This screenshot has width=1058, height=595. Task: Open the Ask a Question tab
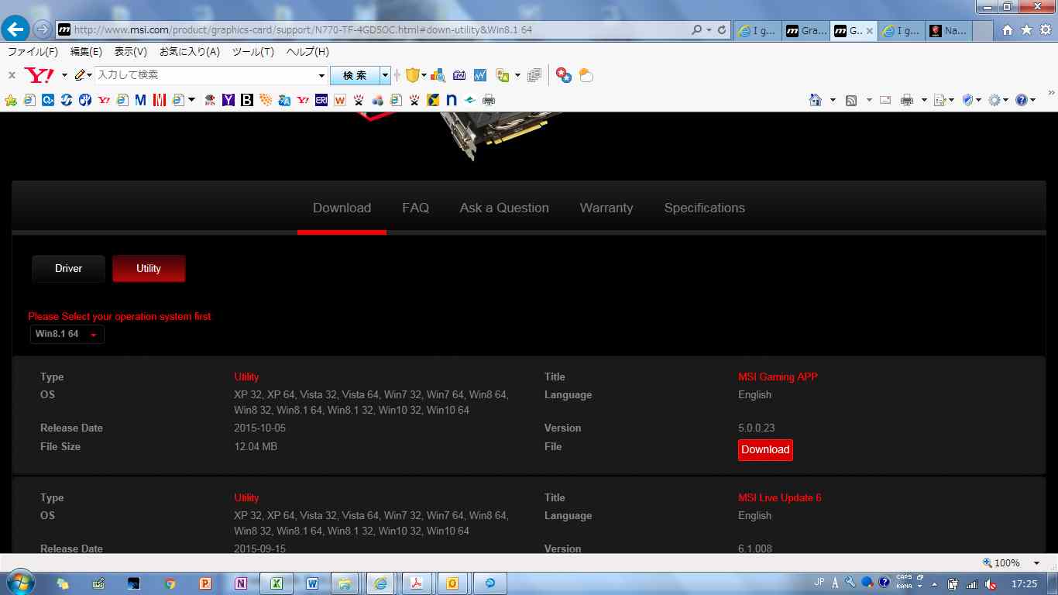504,208
